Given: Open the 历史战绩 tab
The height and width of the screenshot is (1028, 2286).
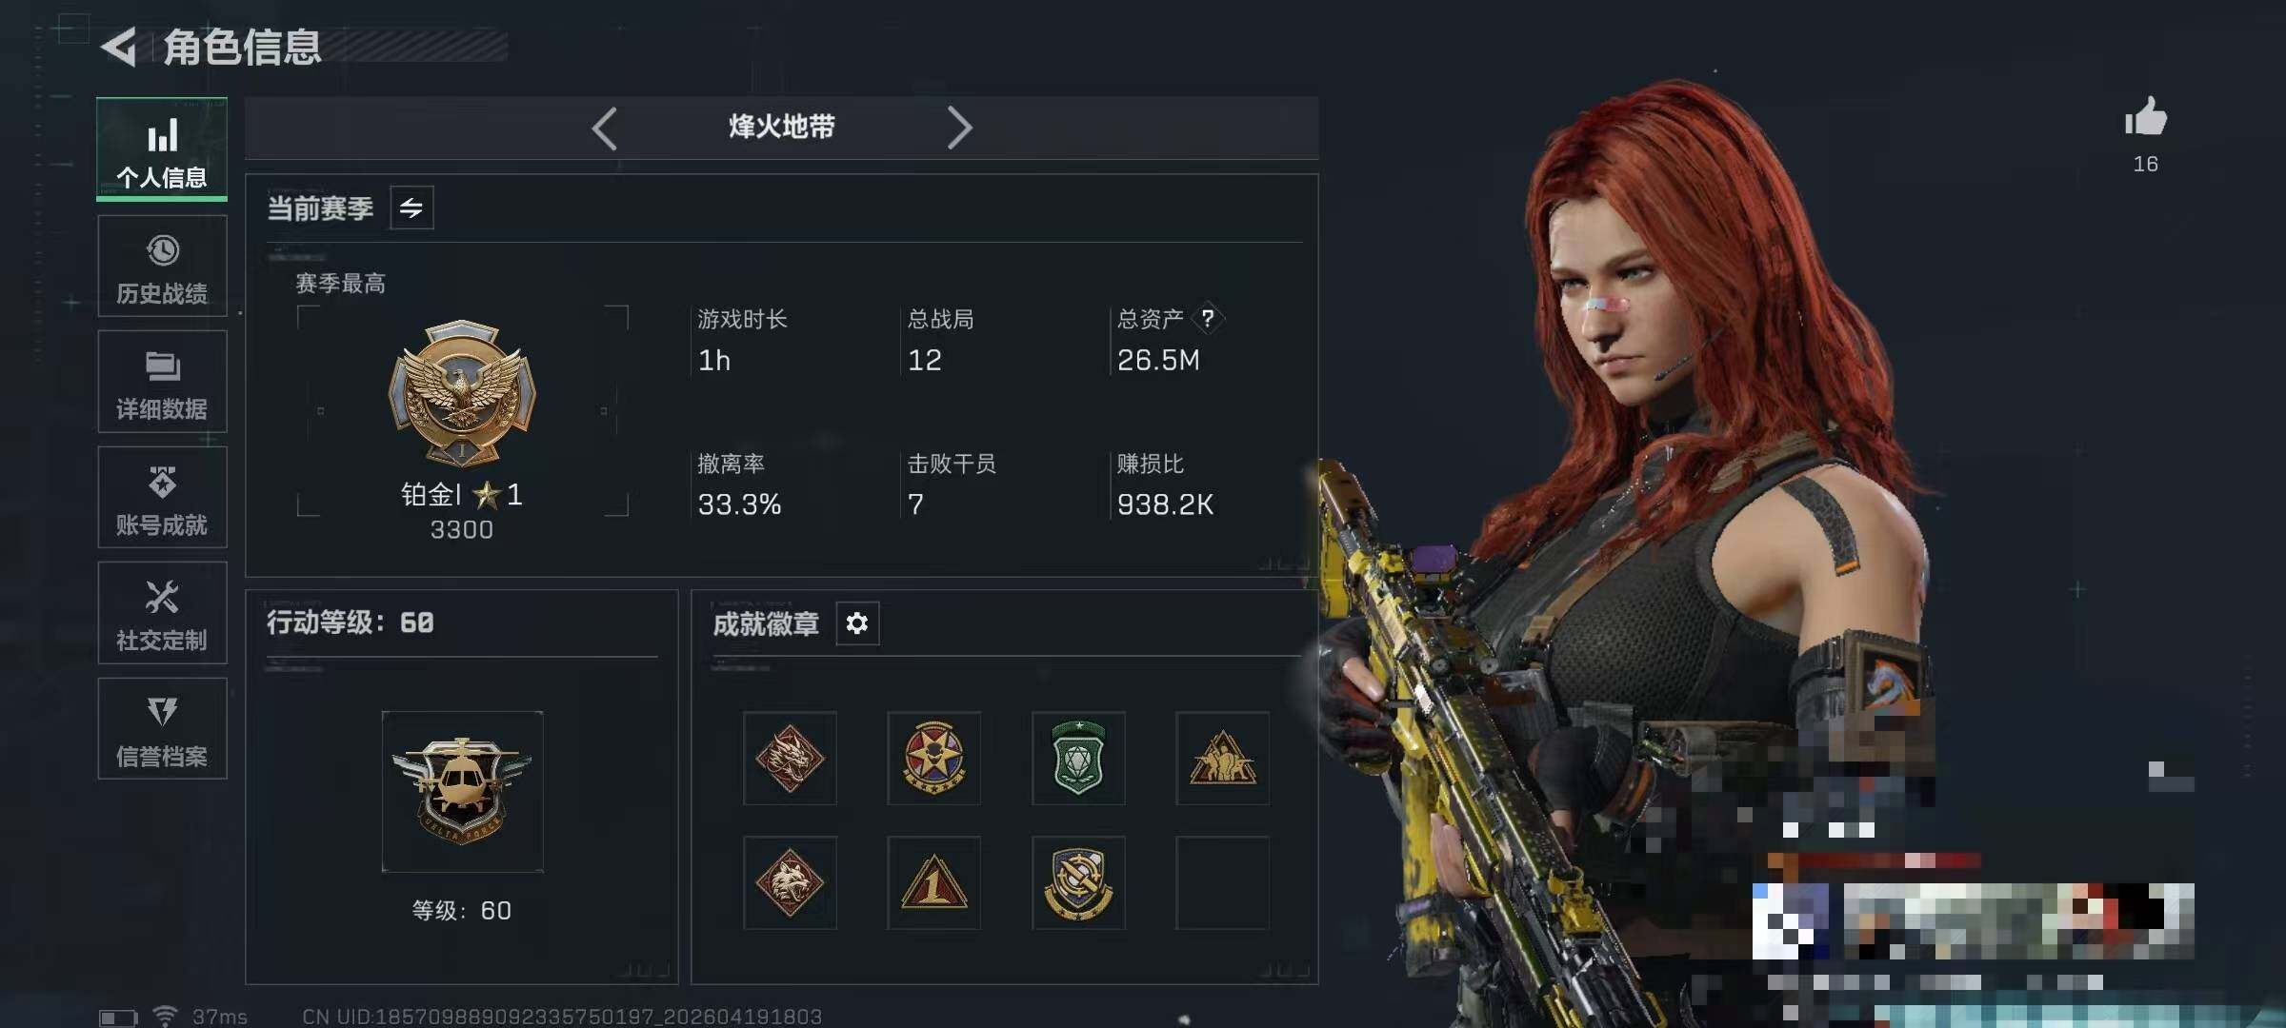Looking at the screenshot, I should click(x=162, y=266).
